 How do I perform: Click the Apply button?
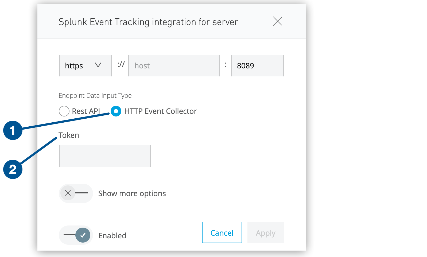coord(266,232)
